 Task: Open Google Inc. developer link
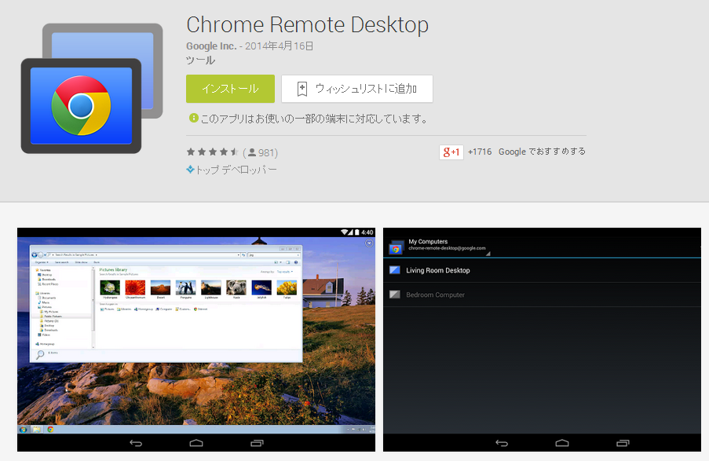click(x=211, y=46)
